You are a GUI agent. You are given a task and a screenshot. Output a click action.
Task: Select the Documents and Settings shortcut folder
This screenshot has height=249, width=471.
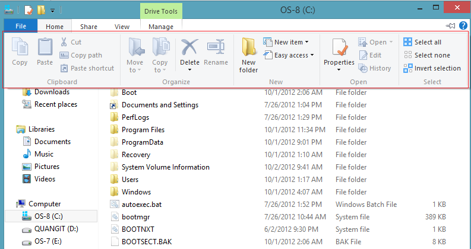(x=154, y=105)
